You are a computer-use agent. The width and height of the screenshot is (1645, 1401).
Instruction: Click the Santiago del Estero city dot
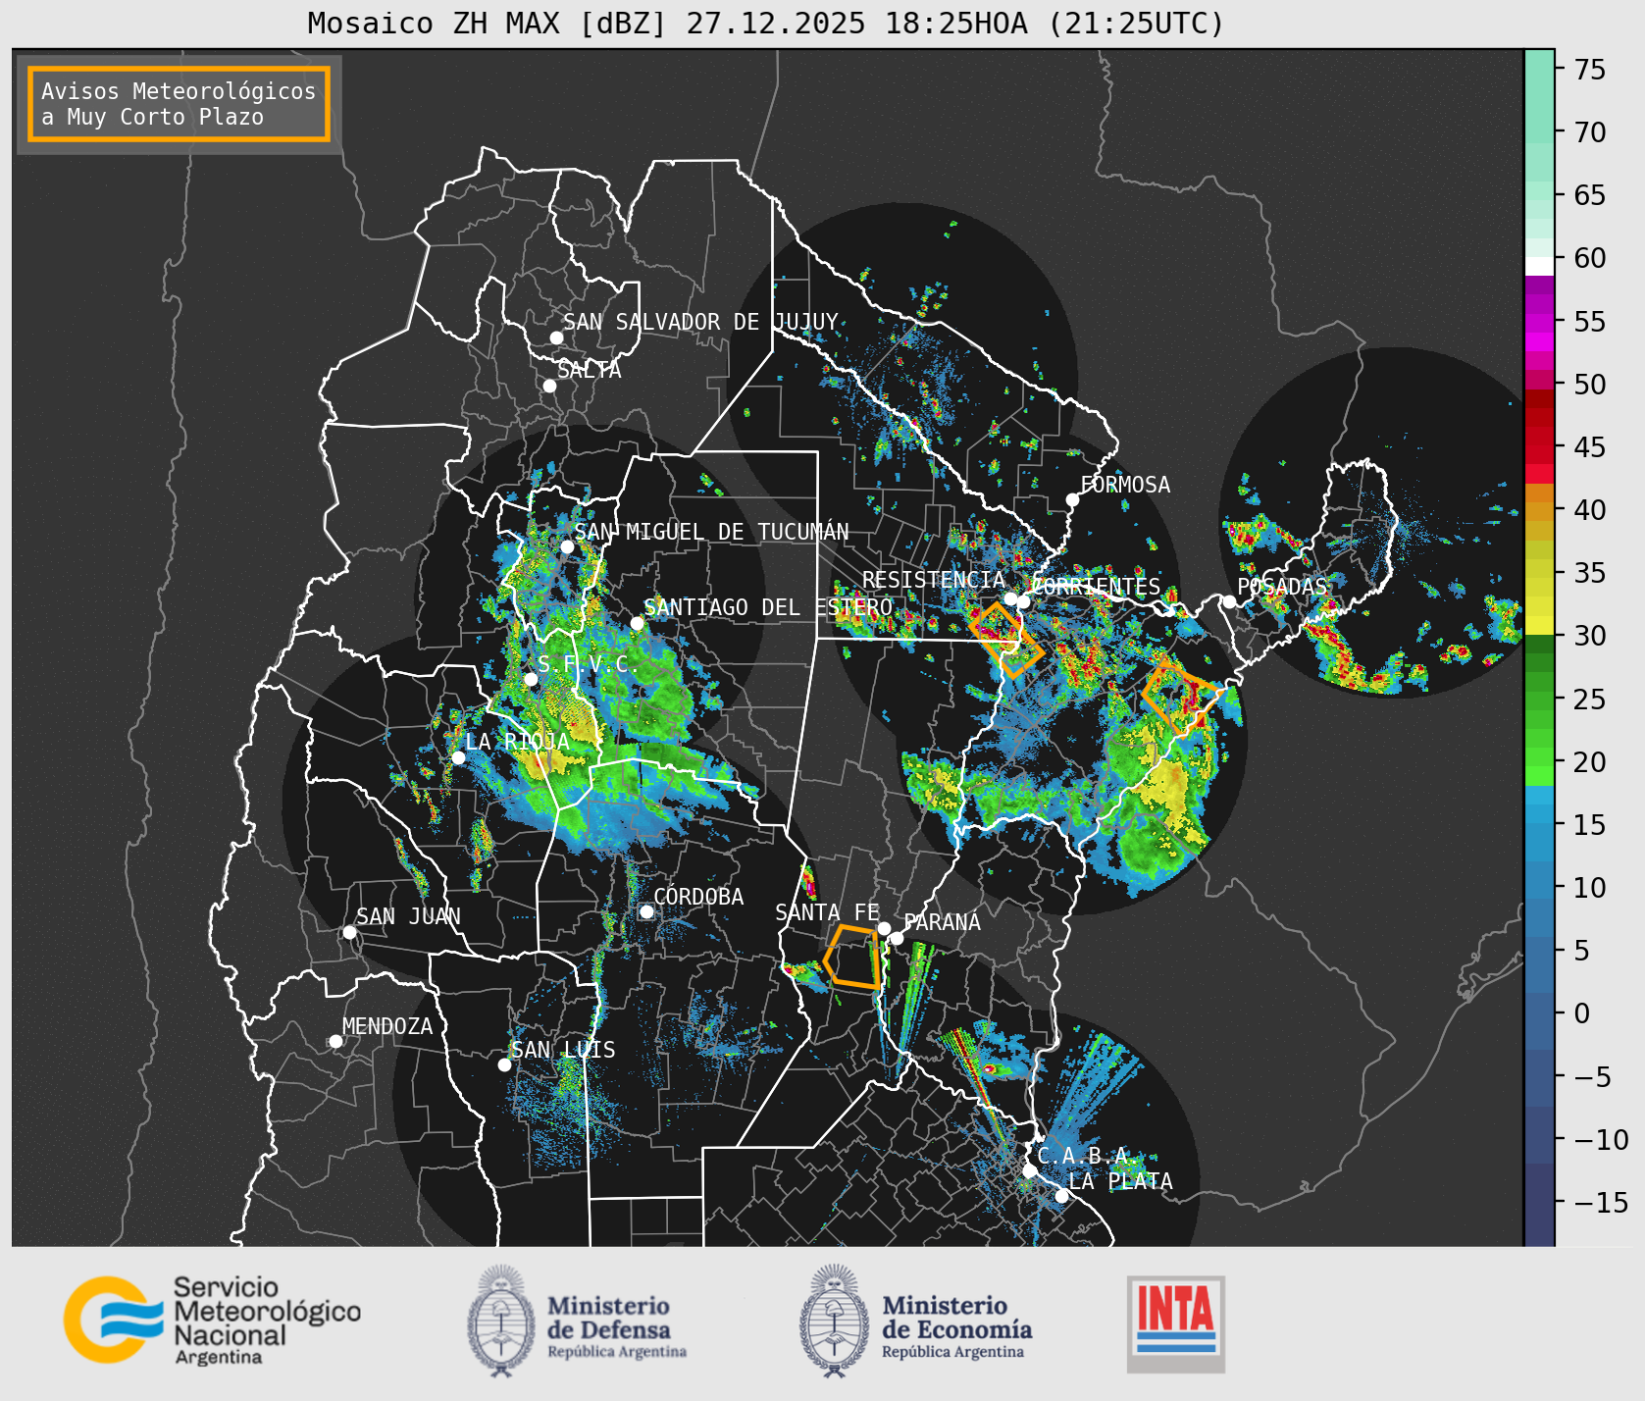click(x=637, y=623)
